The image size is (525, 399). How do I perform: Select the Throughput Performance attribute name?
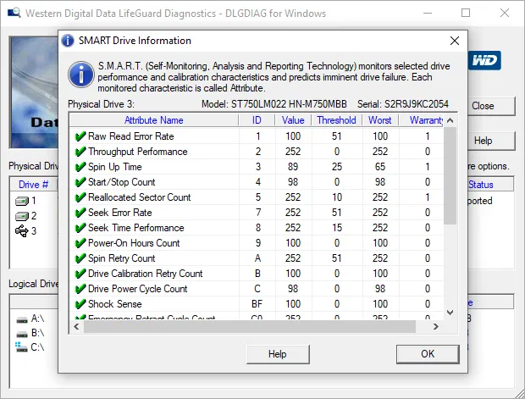pos(138,152)
